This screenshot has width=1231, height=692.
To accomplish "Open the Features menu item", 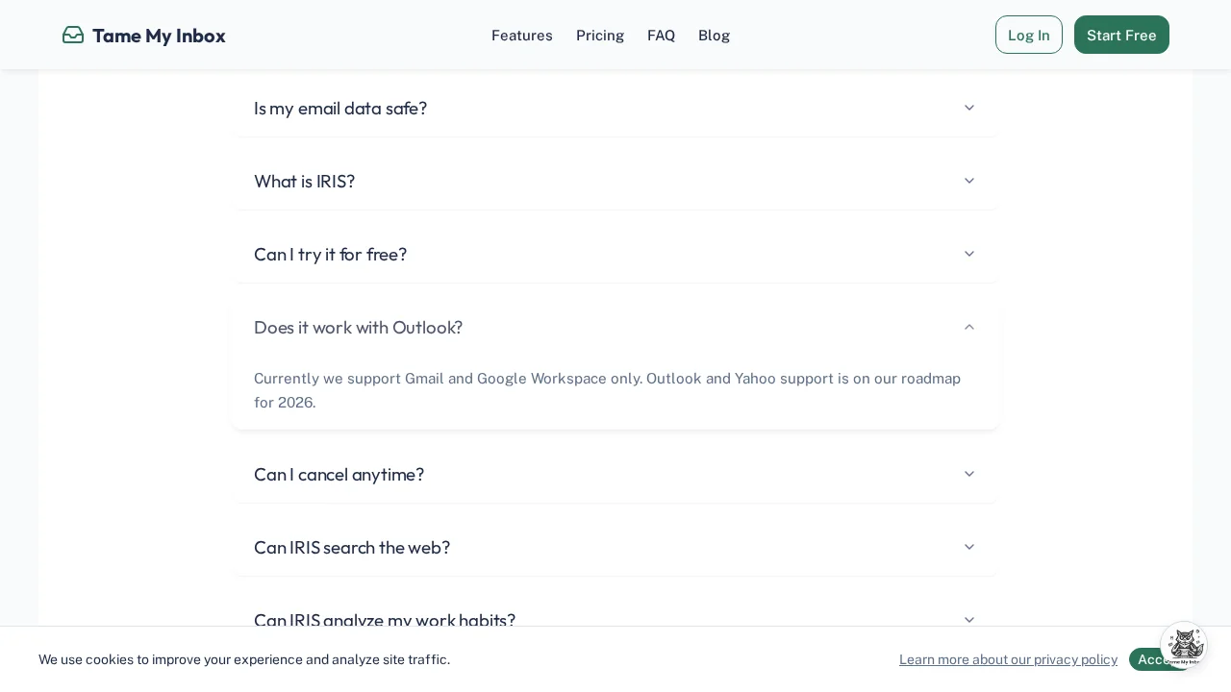I will (522, 35).
